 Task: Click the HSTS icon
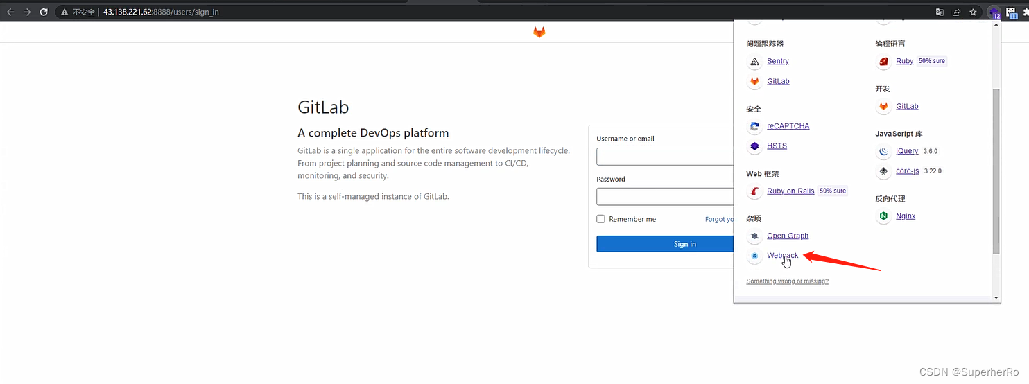pos(754,146)
